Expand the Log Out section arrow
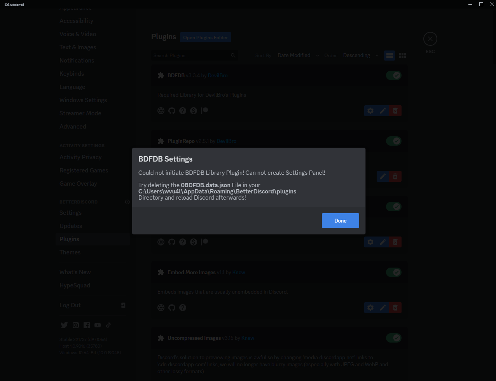Viewport: 496px width, 381px height. [x=123, y=305]
